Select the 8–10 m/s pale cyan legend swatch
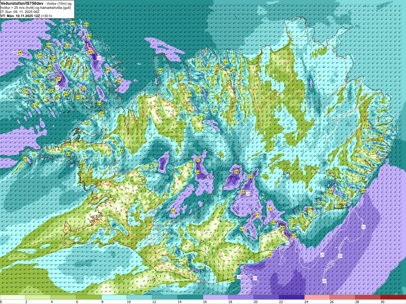This screenshot has width=406, height=304. (114, 297)
